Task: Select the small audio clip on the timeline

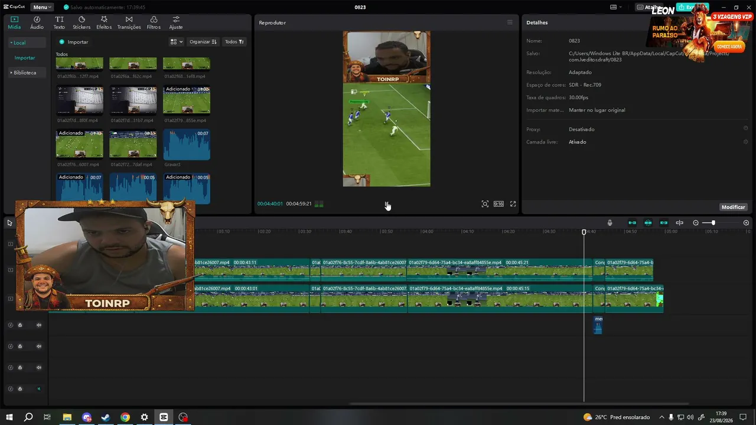Action: 598,325
